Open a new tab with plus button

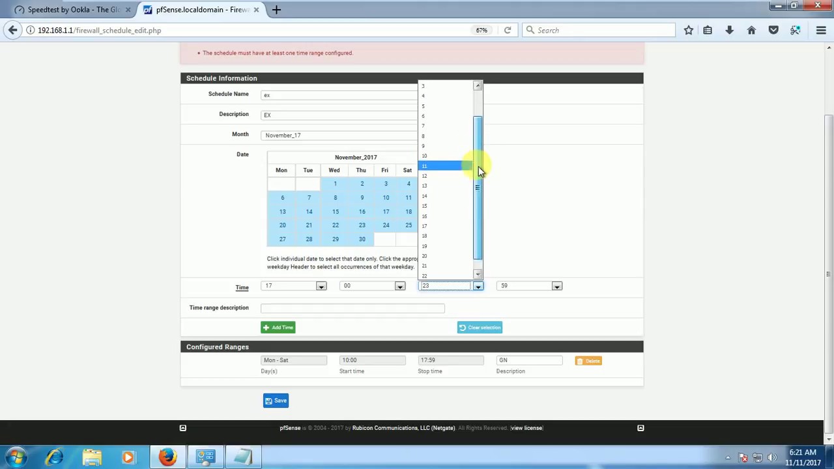(x=276, y=10)
